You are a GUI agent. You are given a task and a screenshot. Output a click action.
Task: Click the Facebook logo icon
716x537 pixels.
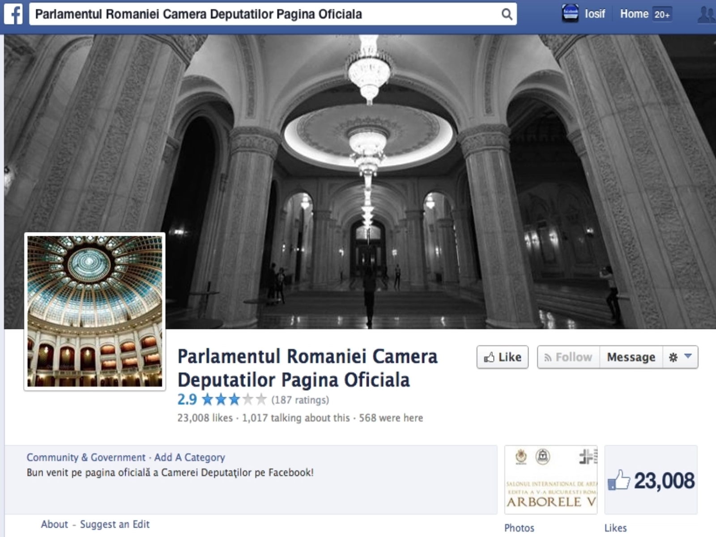(x=13, y=14)
